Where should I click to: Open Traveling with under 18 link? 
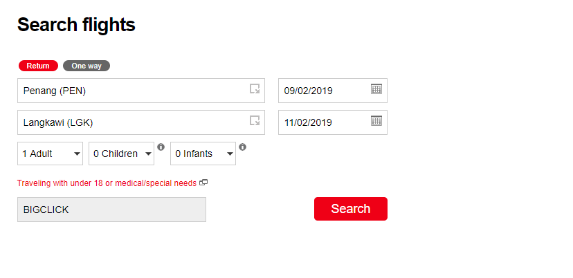click(107, 183)
